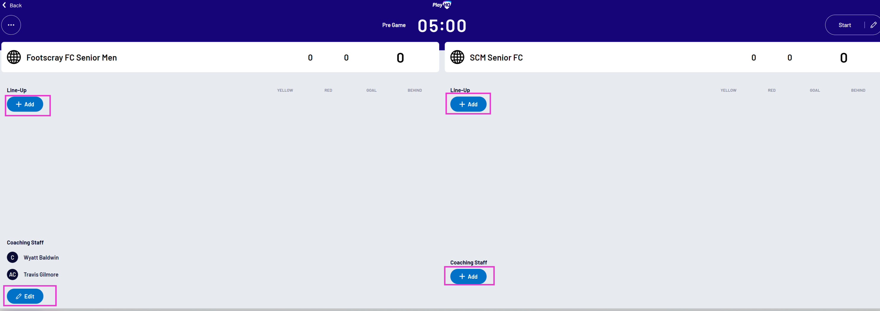Image resolution: width=880 pixels, height=311 pixels.
Task: Click the pencil edit icon beside Start
Action: pos(873,25)
